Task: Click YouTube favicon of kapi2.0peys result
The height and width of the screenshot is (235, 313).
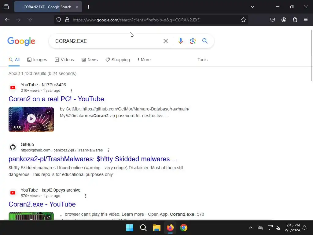Action: pos(13,193)
